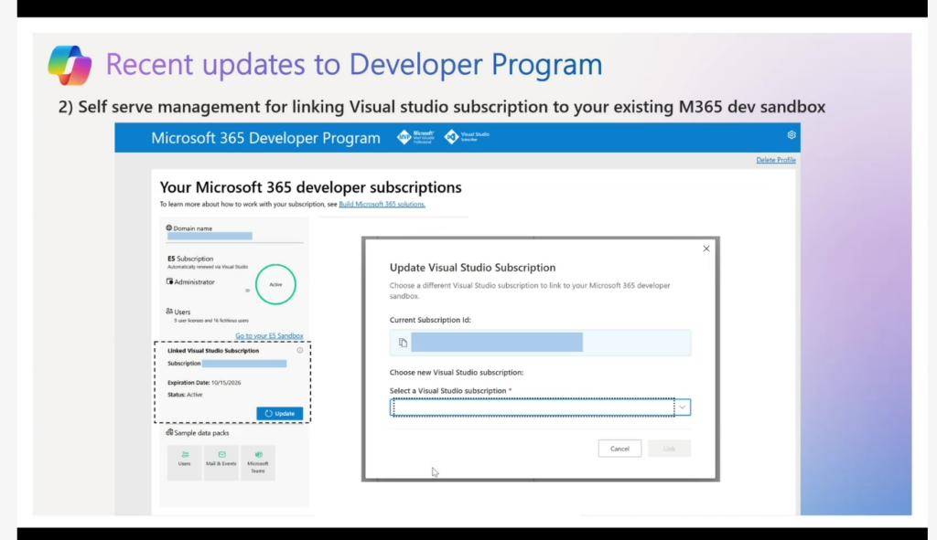Close the Update Visual Studio Subscription dialog
The height and width of the screenshot is (540, 937).
(705, 249)
